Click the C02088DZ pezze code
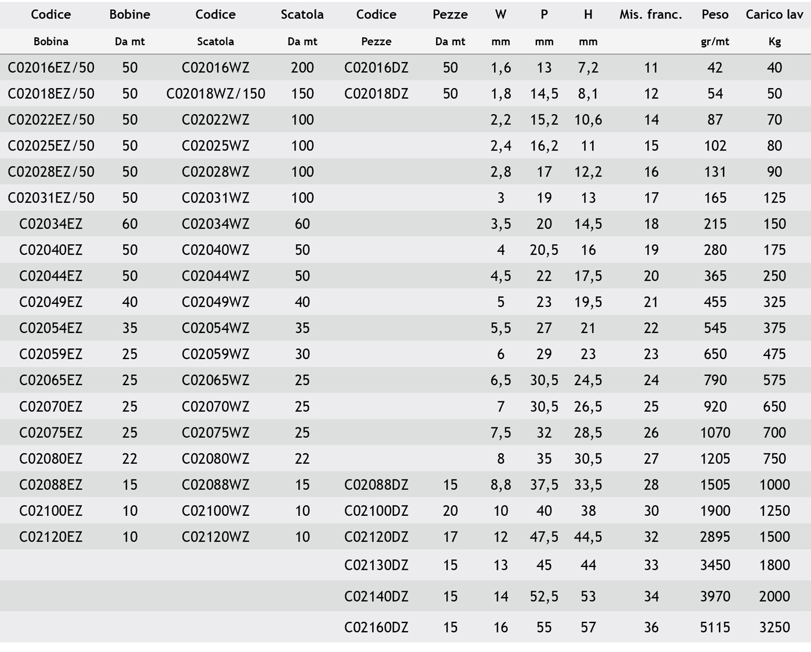The height and width of the screenshot is (652, 811). (376, 485)
